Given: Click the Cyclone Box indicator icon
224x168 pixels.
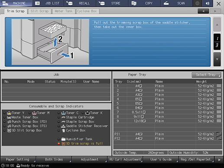Looking at the screenshot, I should (63, 130).
